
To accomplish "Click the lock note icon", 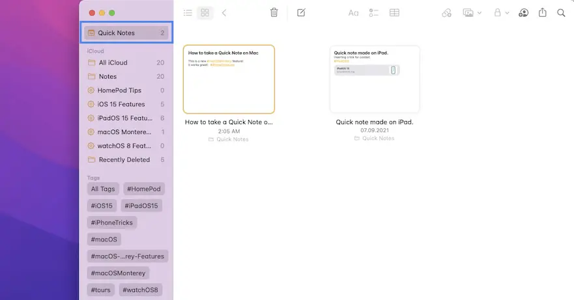I will click(x=498, y=13).
